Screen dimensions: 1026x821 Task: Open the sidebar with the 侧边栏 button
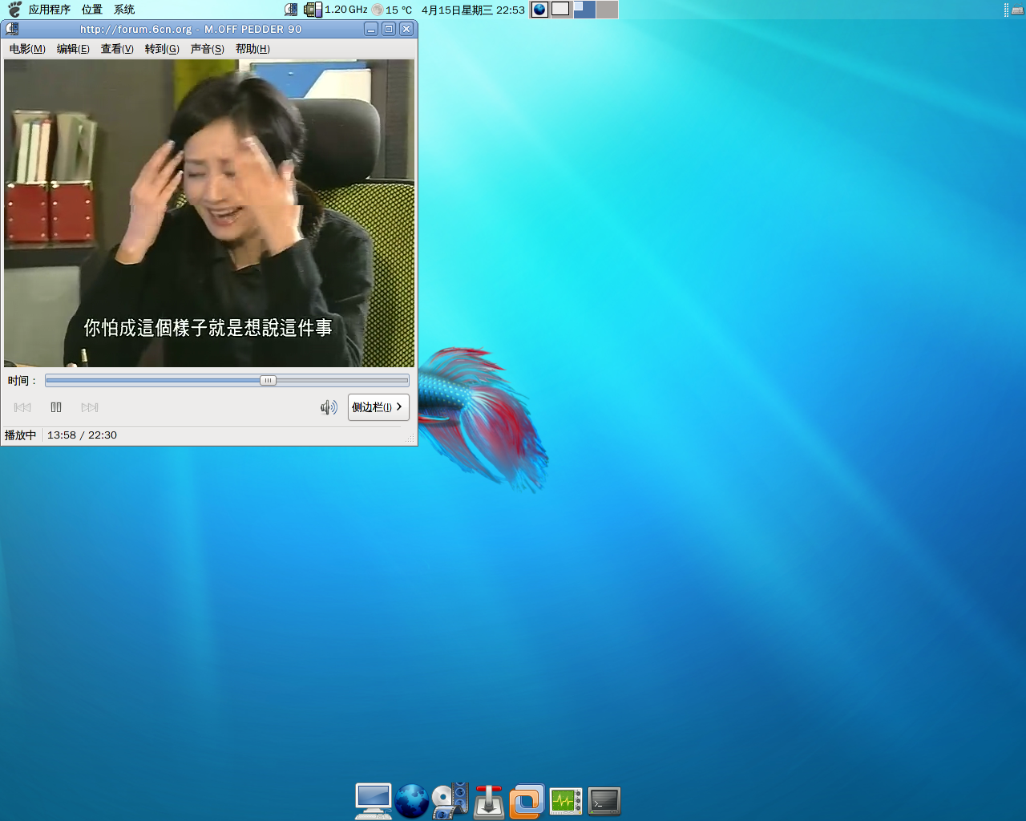378,407
